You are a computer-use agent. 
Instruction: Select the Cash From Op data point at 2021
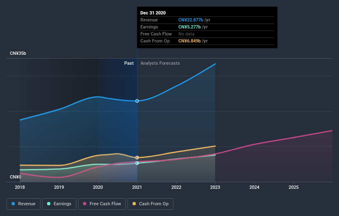point(137,158)
